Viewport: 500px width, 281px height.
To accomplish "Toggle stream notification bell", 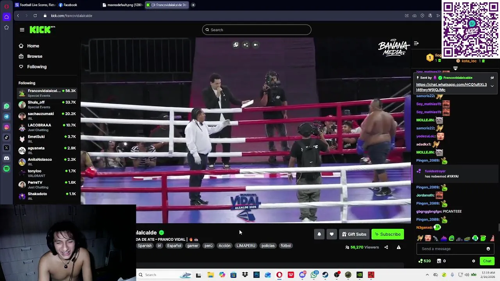I will [319, 234].
